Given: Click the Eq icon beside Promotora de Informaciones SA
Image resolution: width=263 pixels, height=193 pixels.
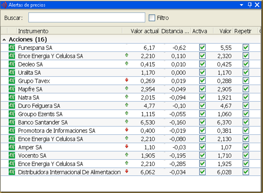Looking at the screenshot, I should coord(12,130).
